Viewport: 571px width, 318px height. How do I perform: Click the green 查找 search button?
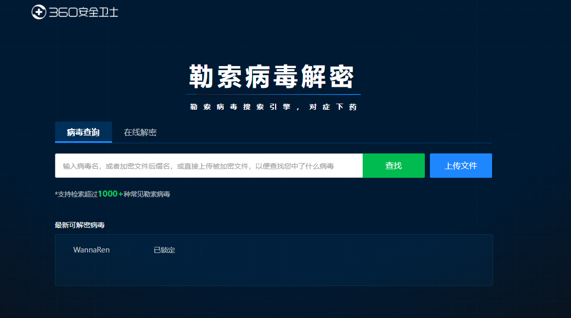coord(393,165)
